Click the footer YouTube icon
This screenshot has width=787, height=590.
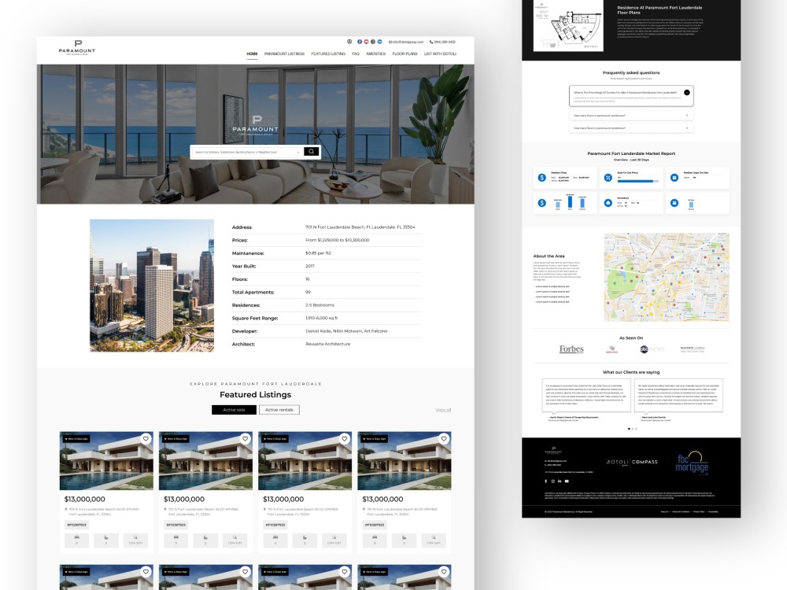(567, 481)
